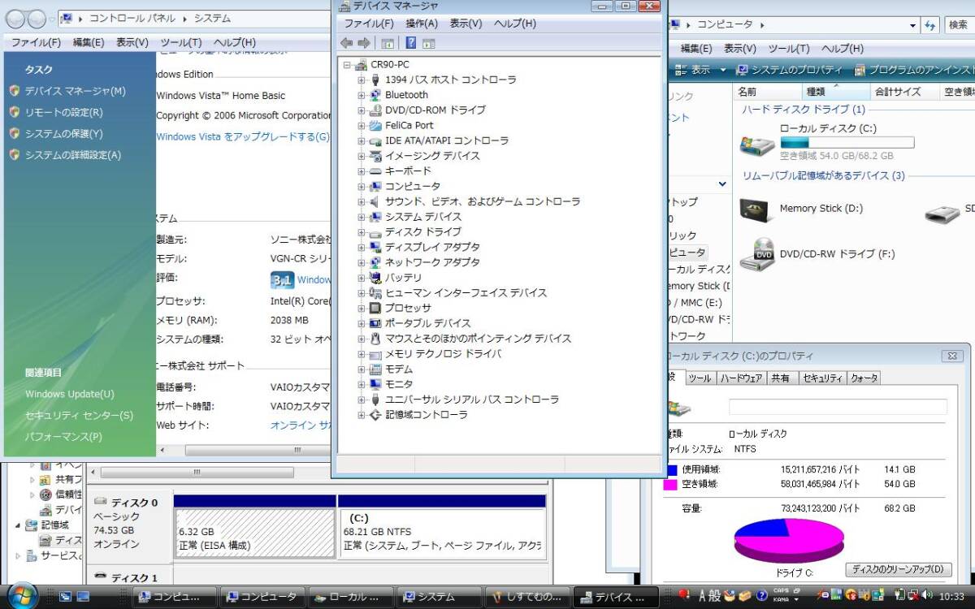This screenshot has height=609, width=975.
Task: Click システムの詳細設定(A) link
Action: tap(73, 154)
